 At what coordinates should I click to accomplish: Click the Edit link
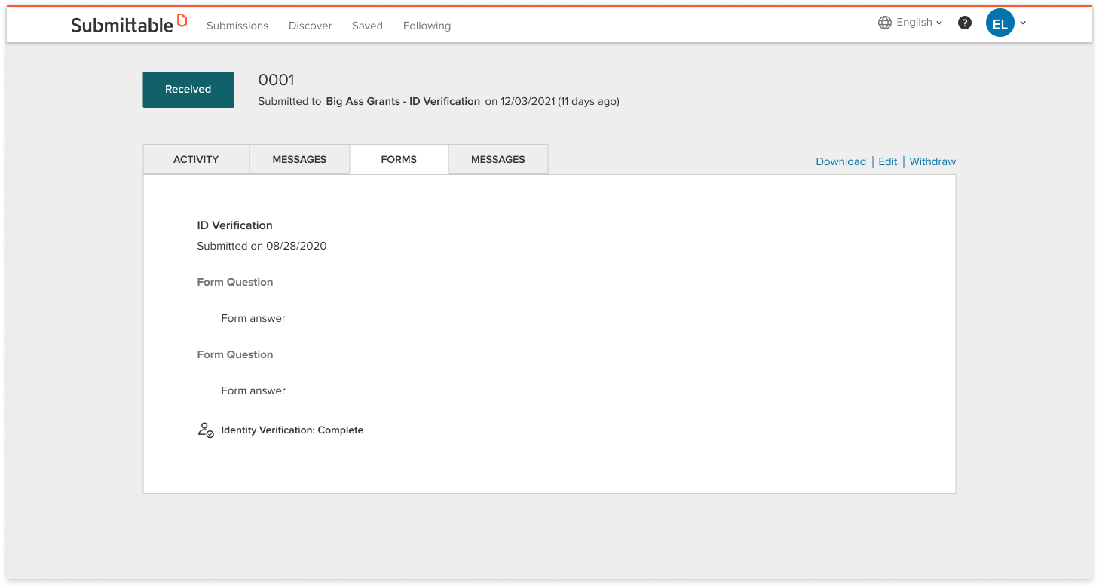pyautogui.click(x=888, y=161)
